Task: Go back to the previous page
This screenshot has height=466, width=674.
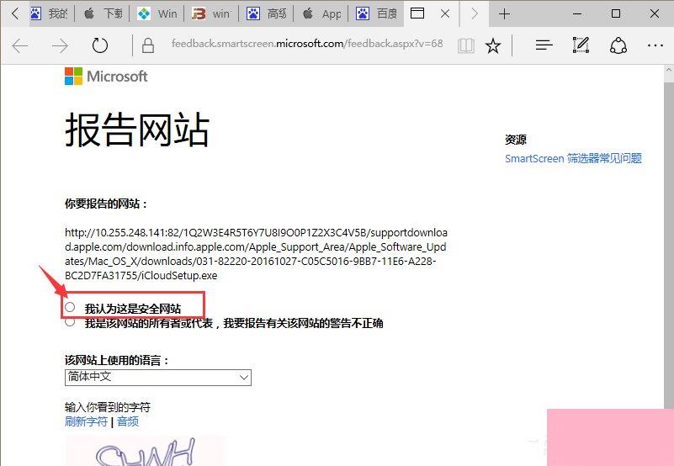Action: [x=20, y=45]
